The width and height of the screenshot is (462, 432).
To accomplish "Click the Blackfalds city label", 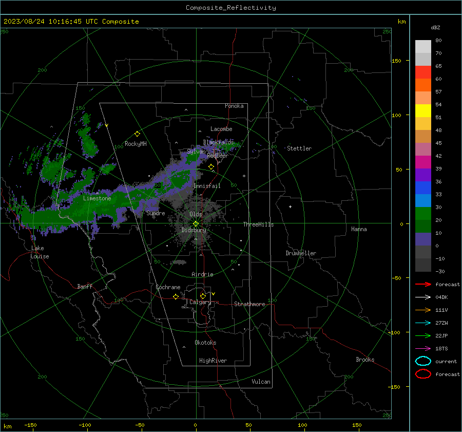I will click(218, 142).
